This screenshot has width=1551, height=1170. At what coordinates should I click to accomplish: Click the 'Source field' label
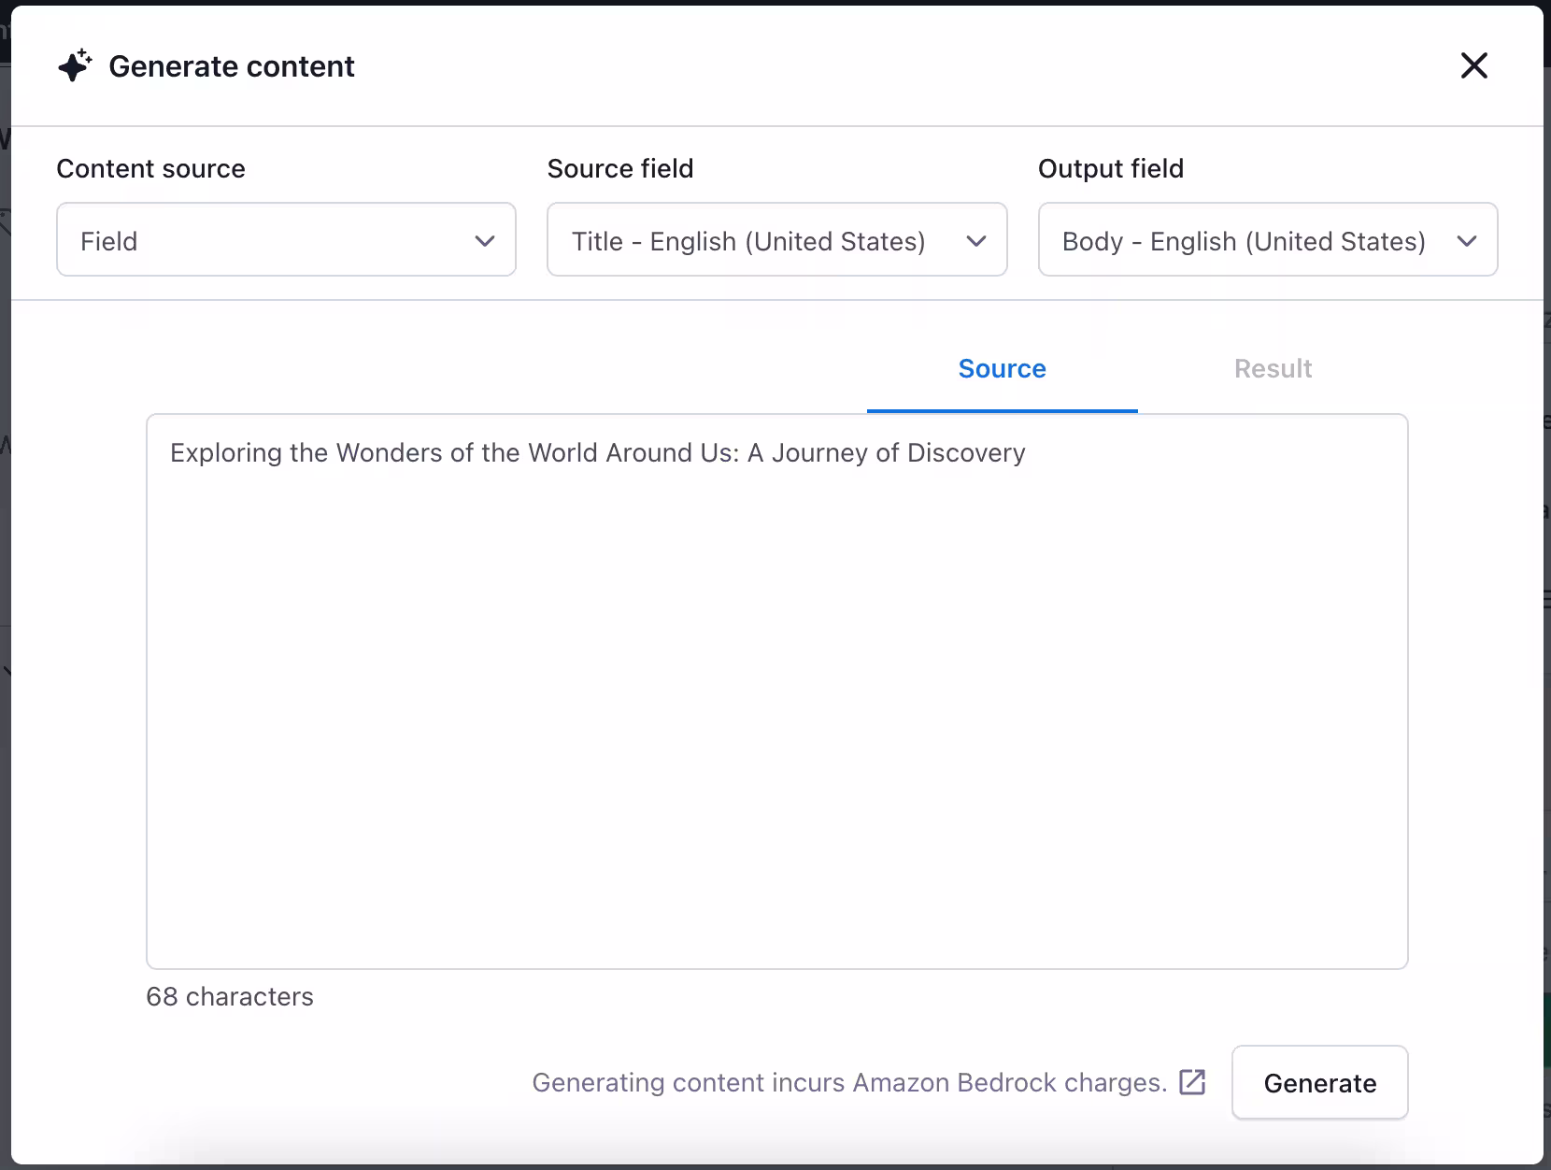[620, 168]
